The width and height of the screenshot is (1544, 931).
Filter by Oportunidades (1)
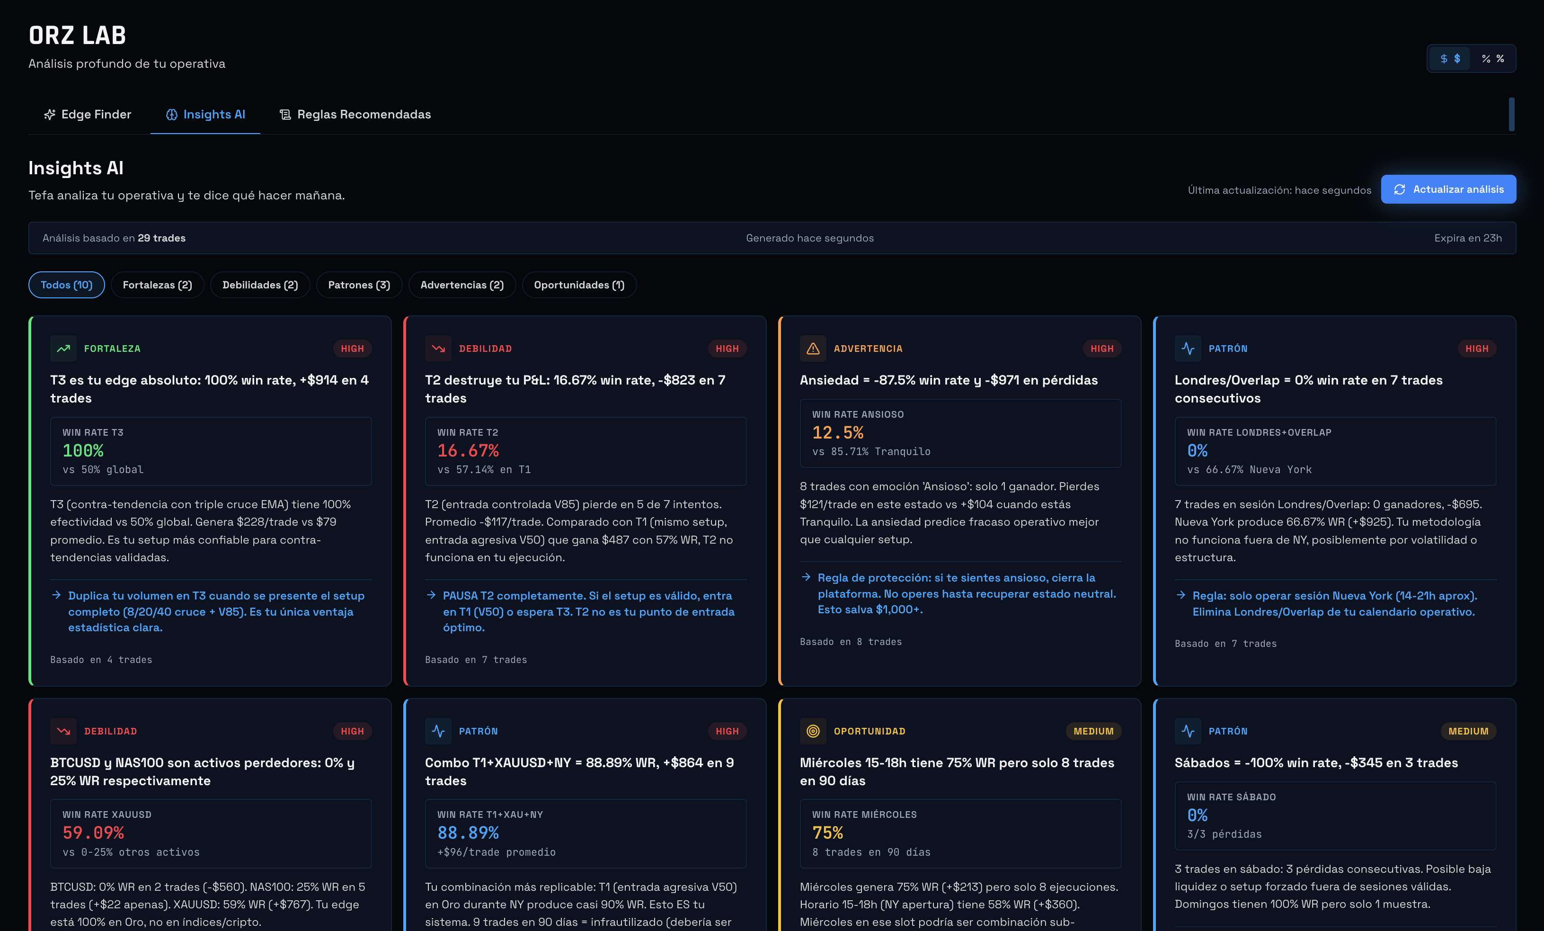579,285
